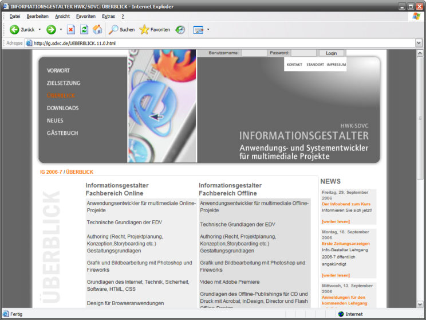Image resolution: width=426 pixels, height=320 pixels.
Task: Click 'Design für Browseranwendungen' text
Action: [x=125, y=303]
